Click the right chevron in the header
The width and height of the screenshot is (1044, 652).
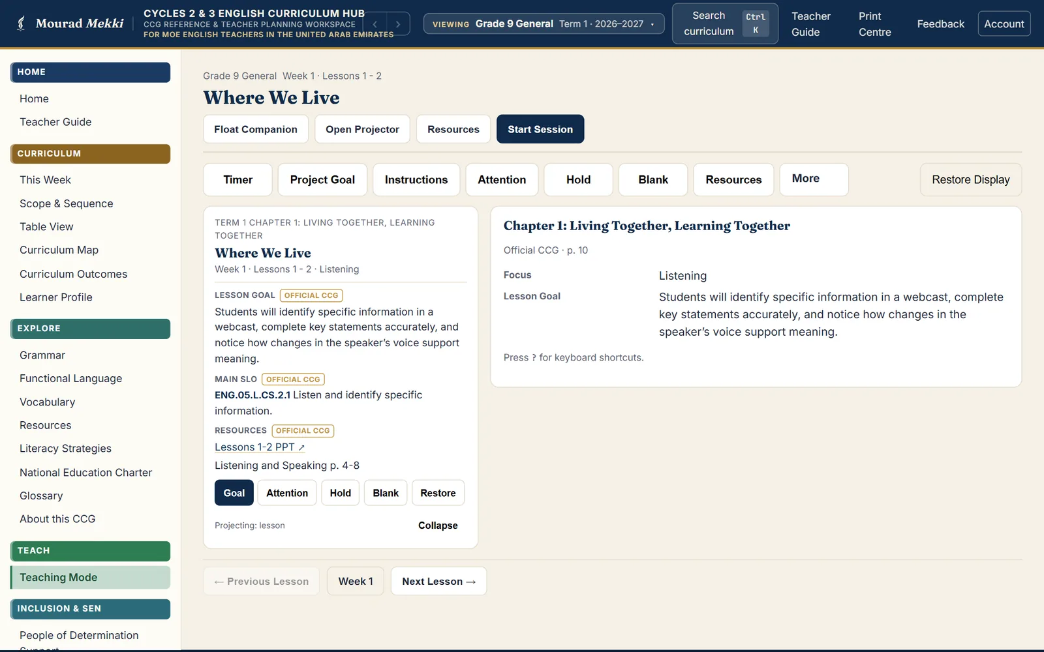398,24
